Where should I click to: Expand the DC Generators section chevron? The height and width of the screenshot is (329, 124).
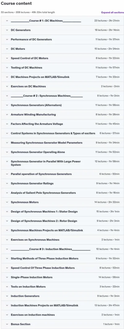(x=7, y=30)
